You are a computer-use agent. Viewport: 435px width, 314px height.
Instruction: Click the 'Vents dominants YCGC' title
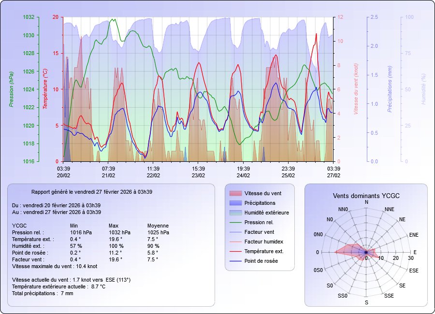[x=366, y=196]
